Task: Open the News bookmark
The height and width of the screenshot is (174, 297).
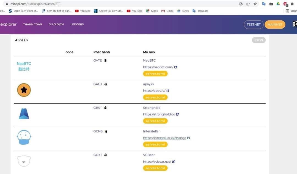Action: pyautogui.click(x=183, y=11)
